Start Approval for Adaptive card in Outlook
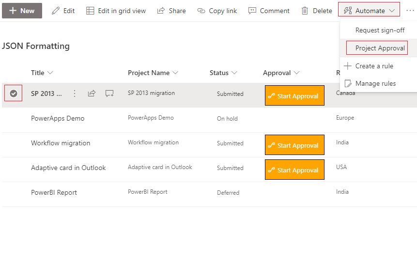The image size is (417, 264). click(x=294, y=170)
